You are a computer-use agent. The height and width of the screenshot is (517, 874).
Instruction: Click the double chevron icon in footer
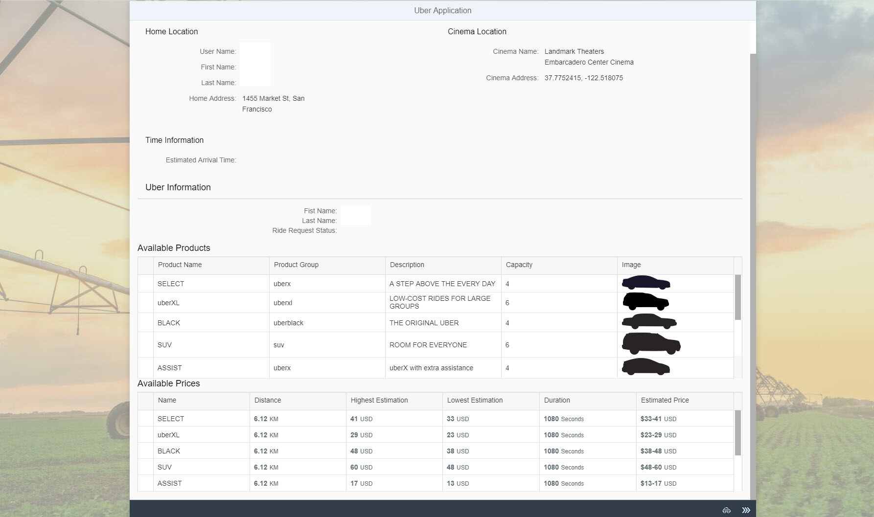(746, 510)
